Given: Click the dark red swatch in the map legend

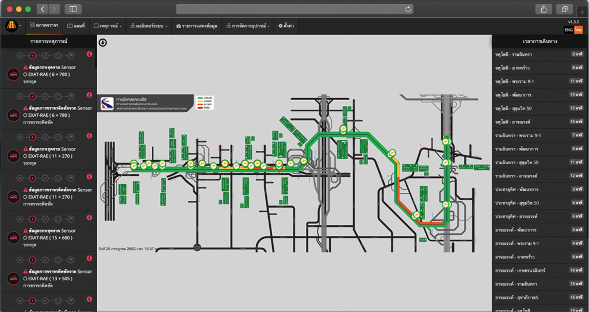Looking at the screenshot, I should pyautogui.click(x=201, y=107).
